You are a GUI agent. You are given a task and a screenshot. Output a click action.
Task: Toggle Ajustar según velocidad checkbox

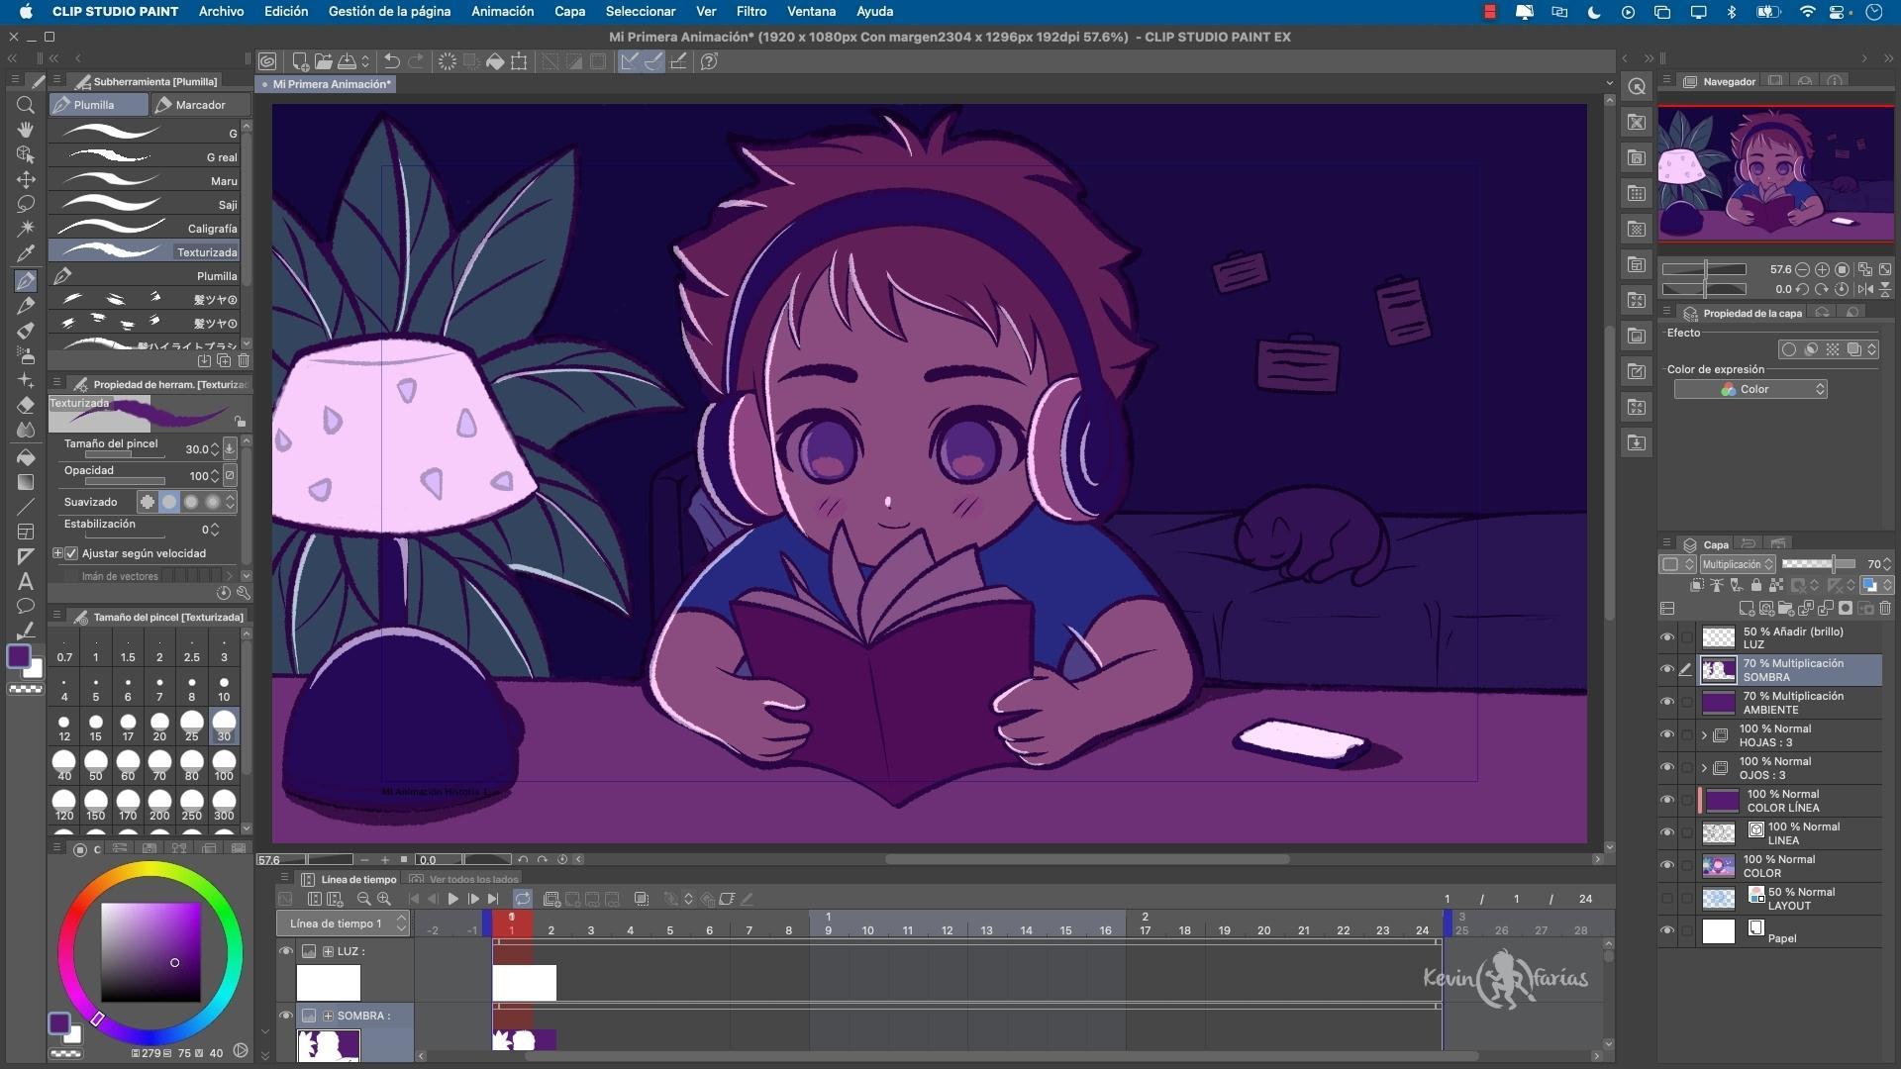[x=71, y=553]
